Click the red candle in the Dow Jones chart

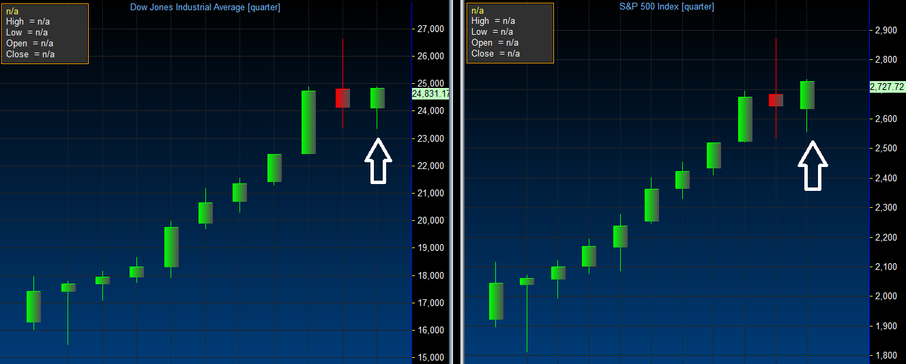[342, 97]
